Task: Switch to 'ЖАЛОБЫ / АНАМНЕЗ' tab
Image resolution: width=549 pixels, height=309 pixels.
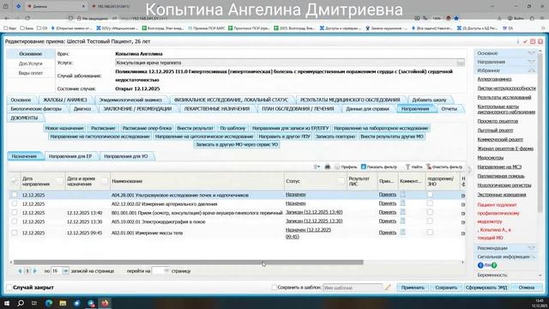Action: (65, 100)
